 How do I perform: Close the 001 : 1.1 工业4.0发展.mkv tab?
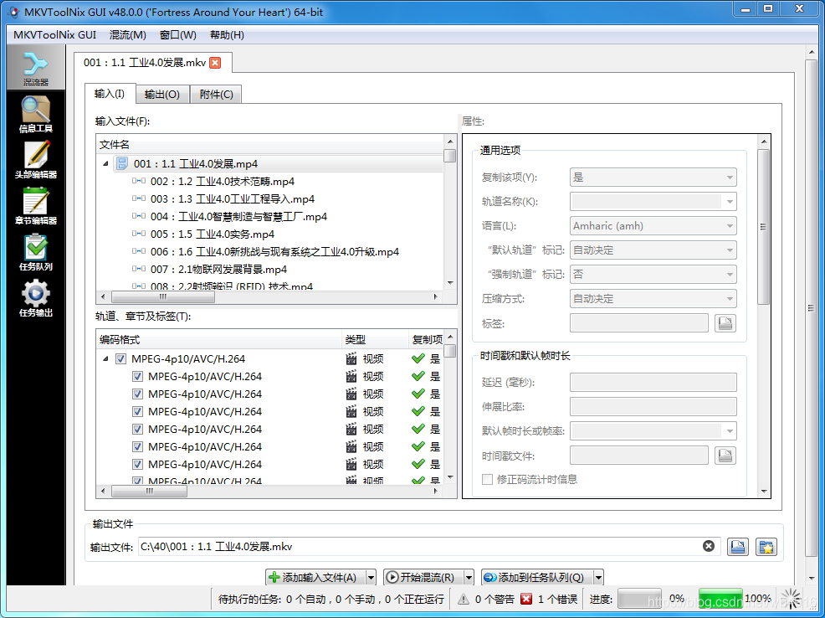coord(215,63)
